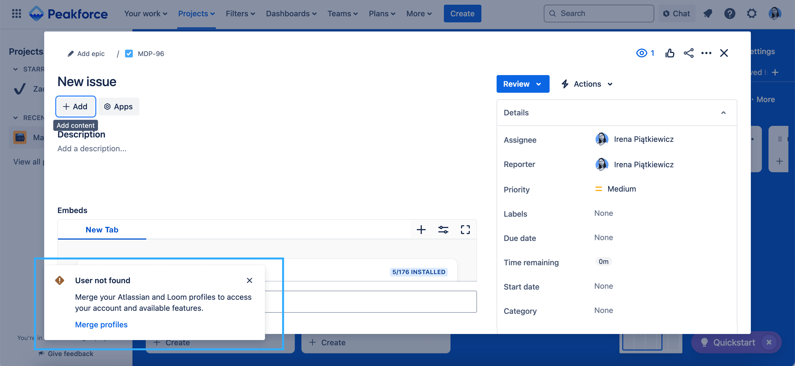
Task: Dismiss the User not found notification
Action: (249, 280)
